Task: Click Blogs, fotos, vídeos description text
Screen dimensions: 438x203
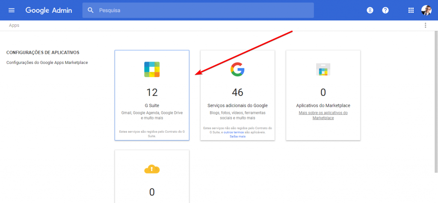Action: pos(237,115)
